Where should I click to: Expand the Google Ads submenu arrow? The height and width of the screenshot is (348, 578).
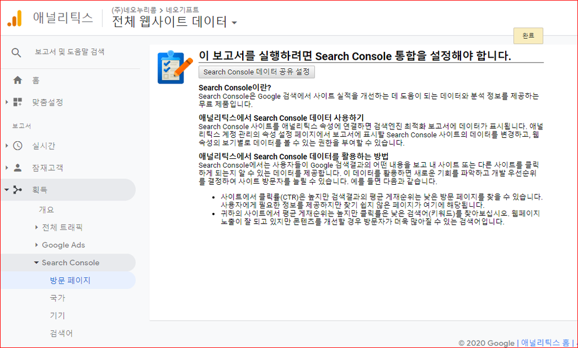click(37, 245)
